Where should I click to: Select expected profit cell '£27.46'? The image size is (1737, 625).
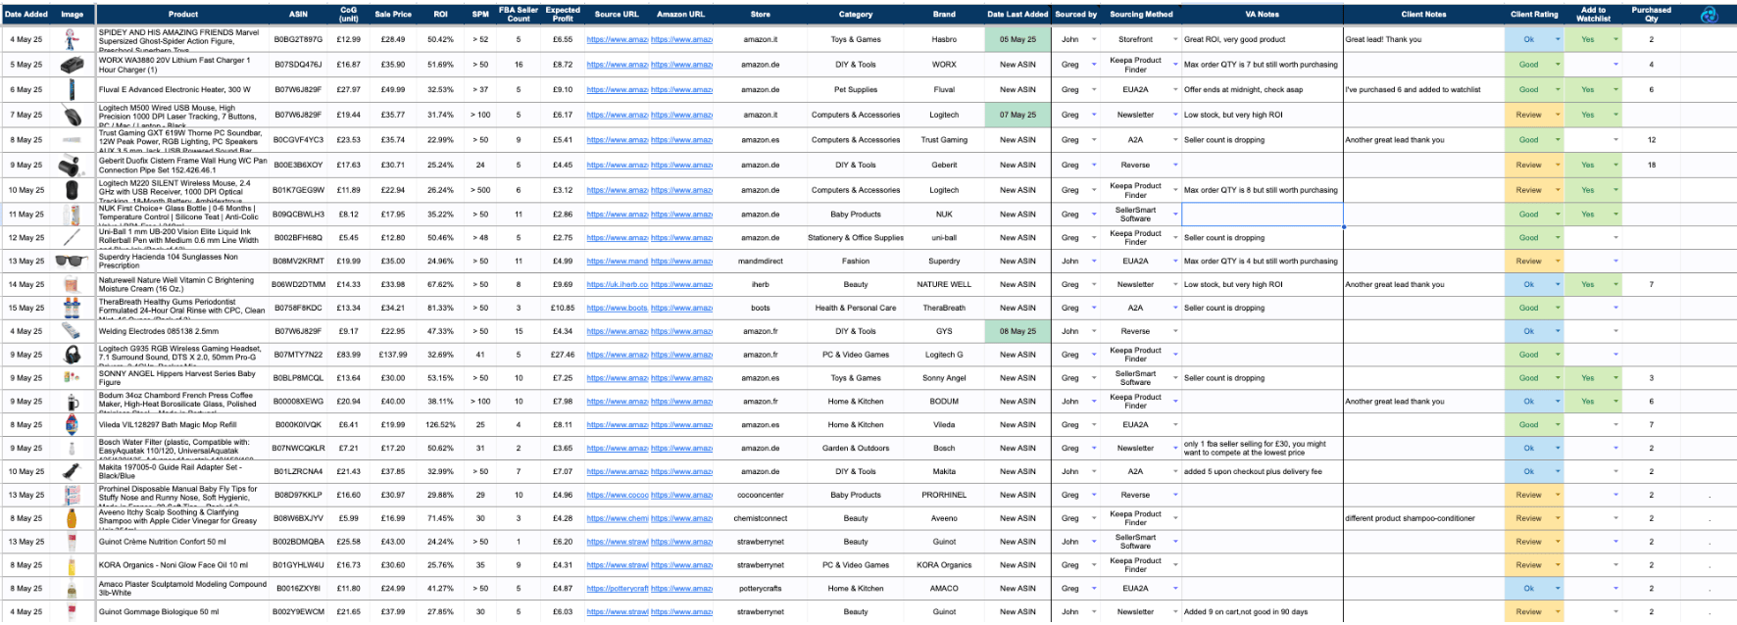[x=563, y=355]
